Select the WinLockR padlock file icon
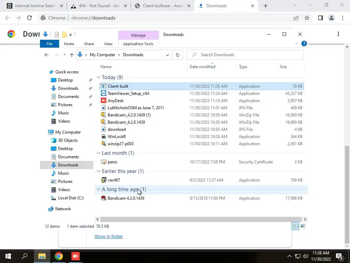 click(103, 136)
